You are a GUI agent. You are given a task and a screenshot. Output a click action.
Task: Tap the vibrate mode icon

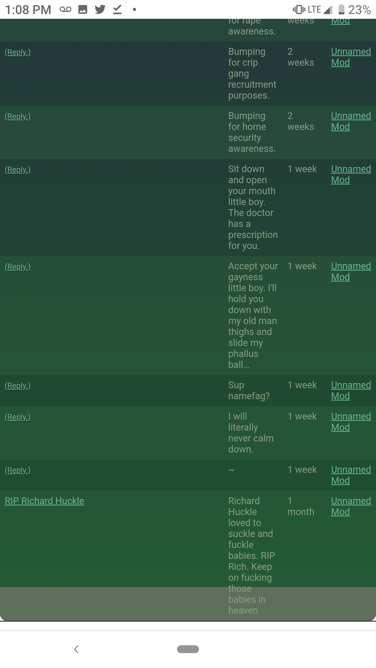click(299, 10)
